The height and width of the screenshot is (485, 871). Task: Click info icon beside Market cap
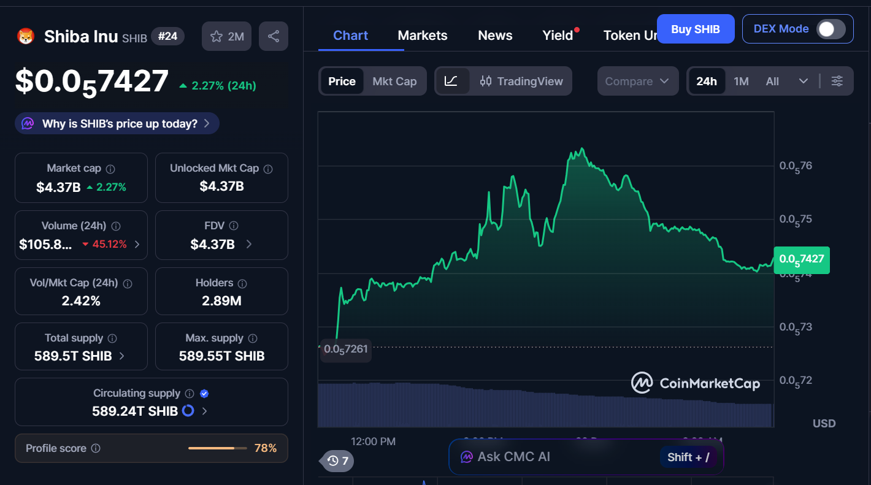click(110, 169)
